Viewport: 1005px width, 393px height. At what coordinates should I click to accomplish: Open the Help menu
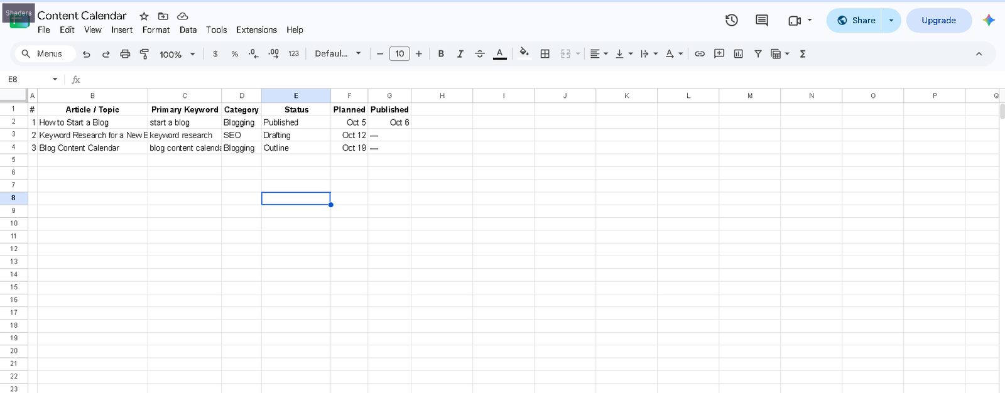[x=295, y=30]
